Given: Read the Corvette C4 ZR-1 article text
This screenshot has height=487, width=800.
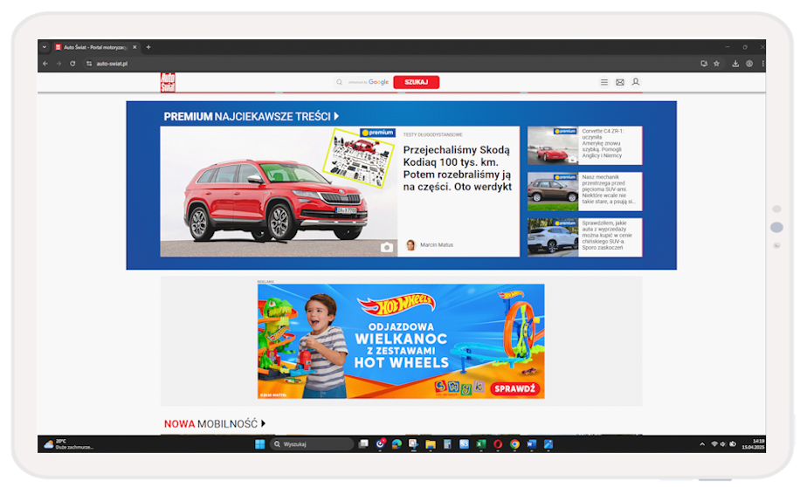Looking at the screenshot, I should coord(603,143).
